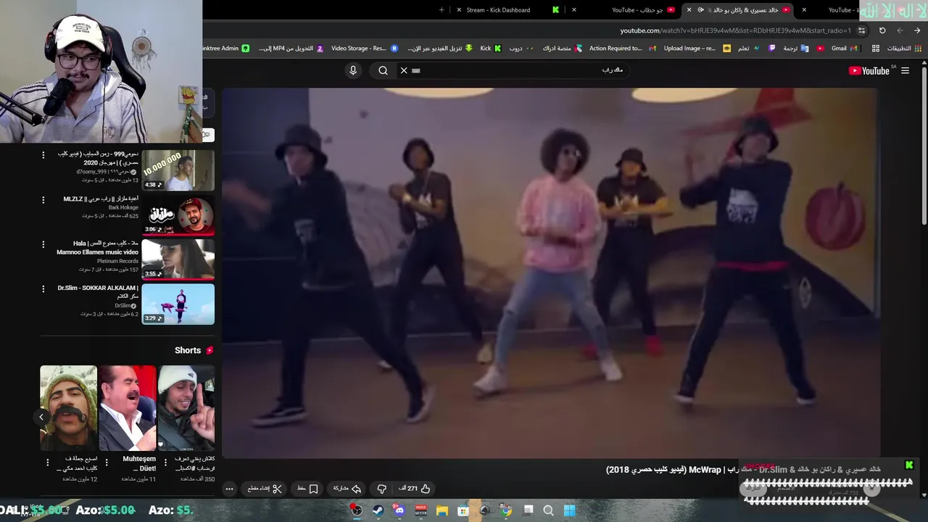This screenshot has width=928, height=522.
Task: Click the Bark Hokage channel name
Action: tap(123, 207)
